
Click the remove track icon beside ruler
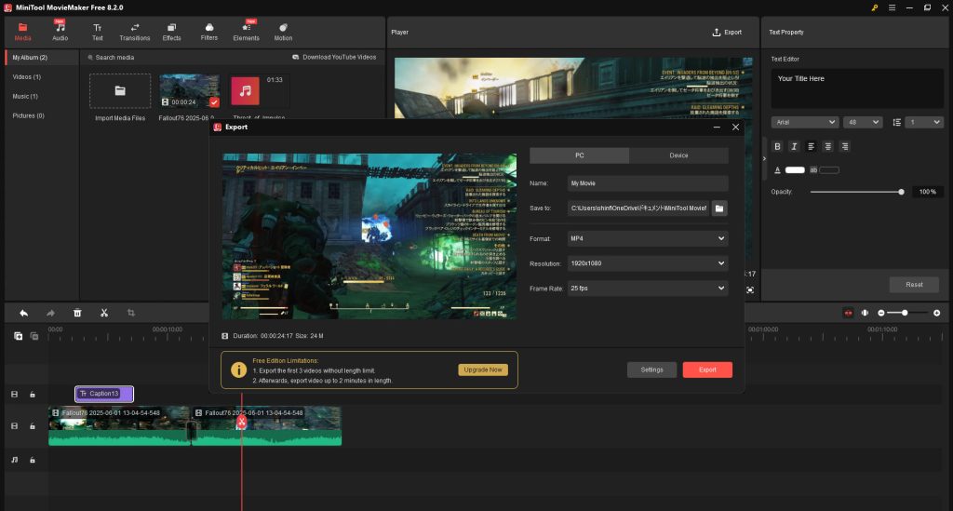coord(34,336)
